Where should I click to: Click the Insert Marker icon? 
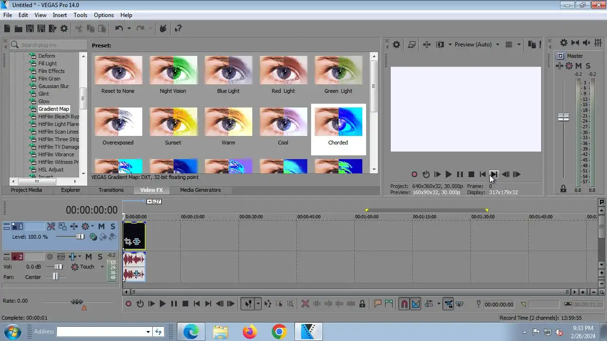click(378, 304)
